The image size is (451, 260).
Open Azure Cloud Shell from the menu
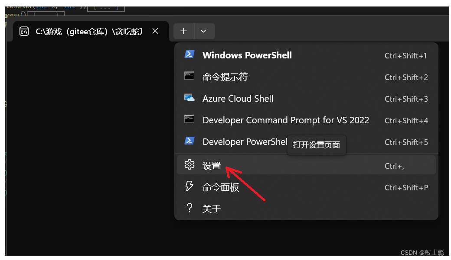click(238, 99)
